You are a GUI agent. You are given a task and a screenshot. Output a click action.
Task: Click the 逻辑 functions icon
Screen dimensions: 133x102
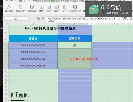(57, 7)
